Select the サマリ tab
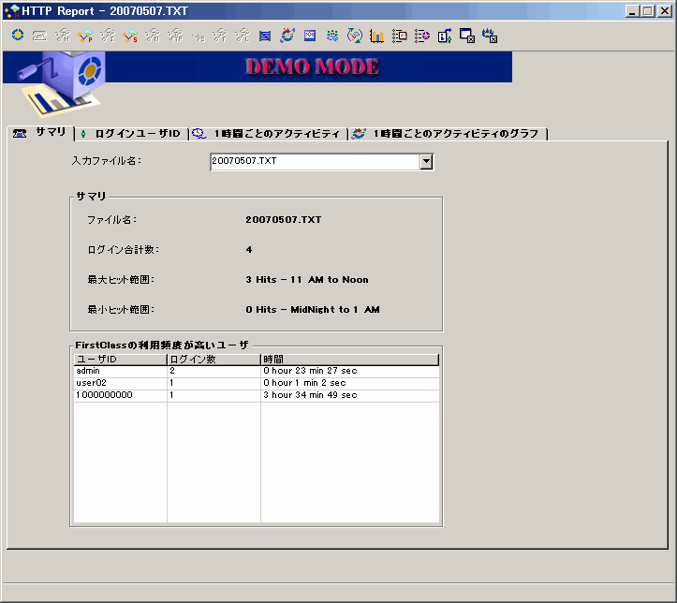Viewport: 677px width, 603px height. pos(40,133)
